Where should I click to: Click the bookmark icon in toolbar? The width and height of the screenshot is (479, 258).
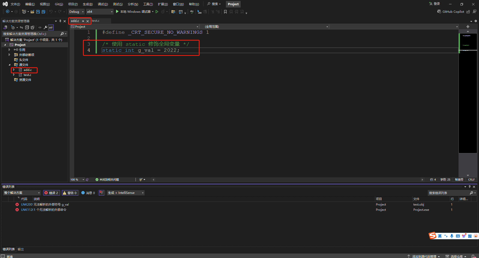(225, 12)
